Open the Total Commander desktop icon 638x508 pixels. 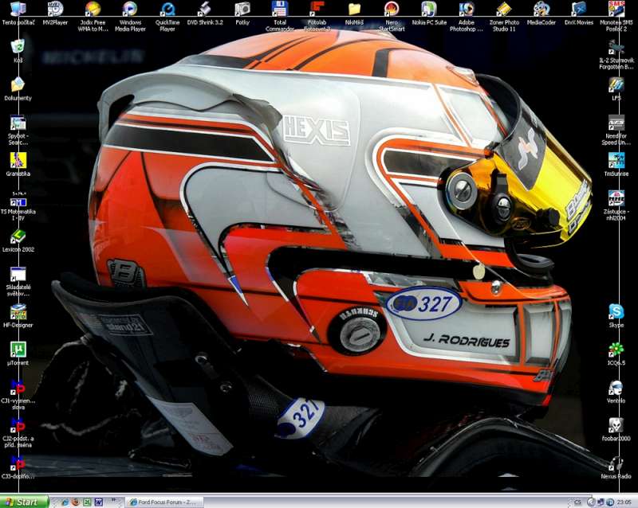tap(279, 10)
